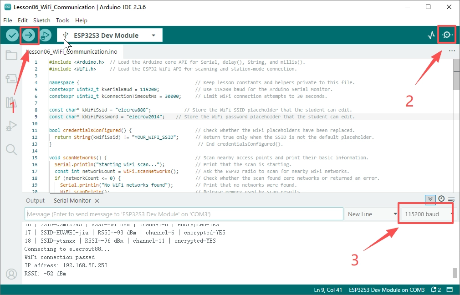Click the 'RSSI: -52 dBm' output line

pyautogui.click(x=45, y=274)
